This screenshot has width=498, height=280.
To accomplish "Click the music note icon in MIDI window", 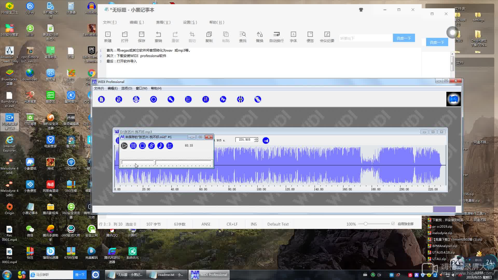I will click(x=161, y=146).
